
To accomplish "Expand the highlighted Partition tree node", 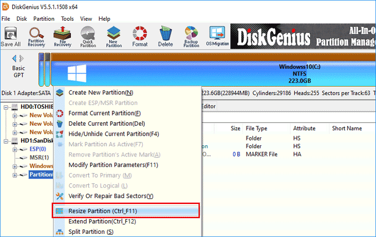I will click(x=15, y=175).
